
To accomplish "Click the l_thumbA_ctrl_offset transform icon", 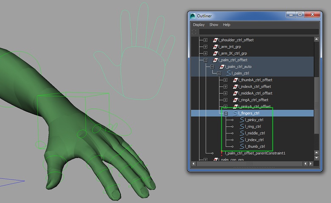I will coord(235,80).
